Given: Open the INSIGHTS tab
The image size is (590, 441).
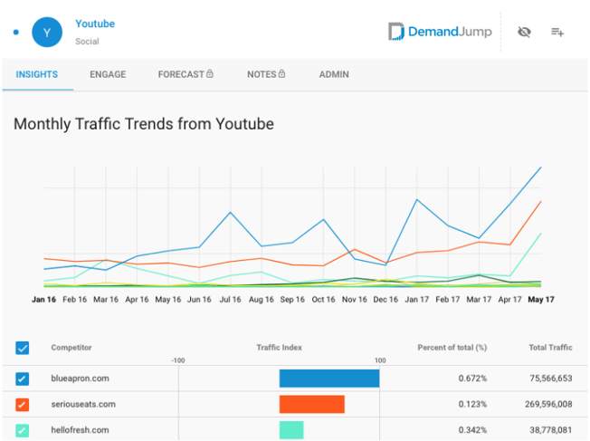Looking at the screenshot, I should [x=37, y=74].
